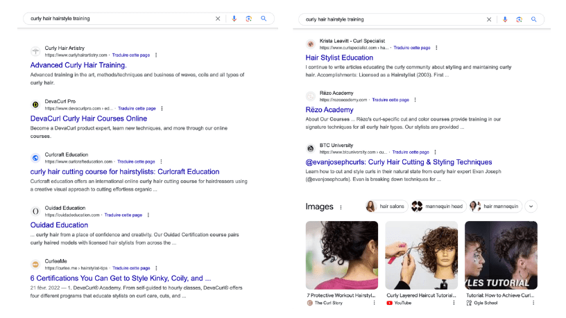
Task: Click the BTC University site favicon
Action: (x=311, y=148)
